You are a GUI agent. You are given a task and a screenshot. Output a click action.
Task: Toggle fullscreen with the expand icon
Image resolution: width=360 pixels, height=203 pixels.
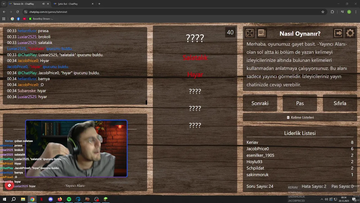pos(249,33)
